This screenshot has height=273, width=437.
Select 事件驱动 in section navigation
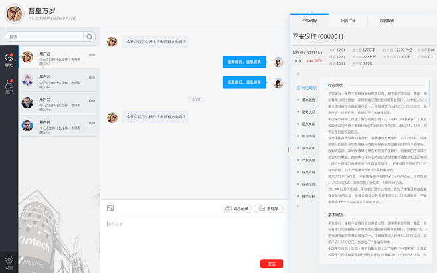(x=309, y=148)
